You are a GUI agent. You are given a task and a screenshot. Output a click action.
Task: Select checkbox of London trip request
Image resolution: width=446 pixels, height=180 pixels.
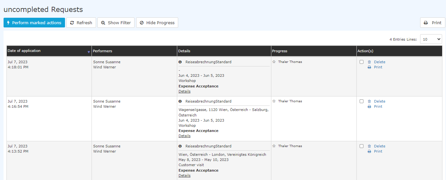click(362, 146)
